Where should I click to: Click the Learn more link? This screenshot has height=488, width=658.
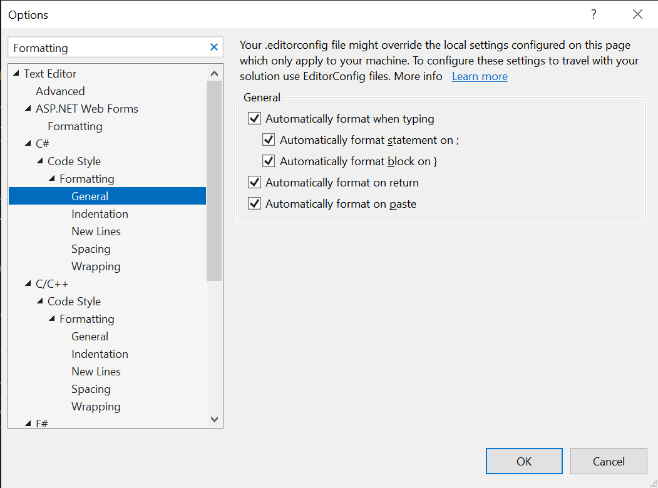(x=480, y=76)
